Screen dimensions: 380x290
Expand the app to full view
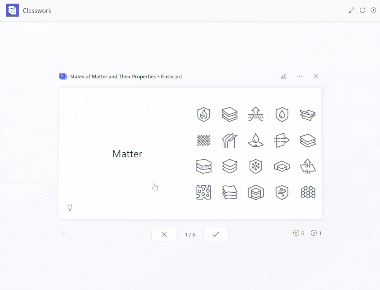[351, 10]
